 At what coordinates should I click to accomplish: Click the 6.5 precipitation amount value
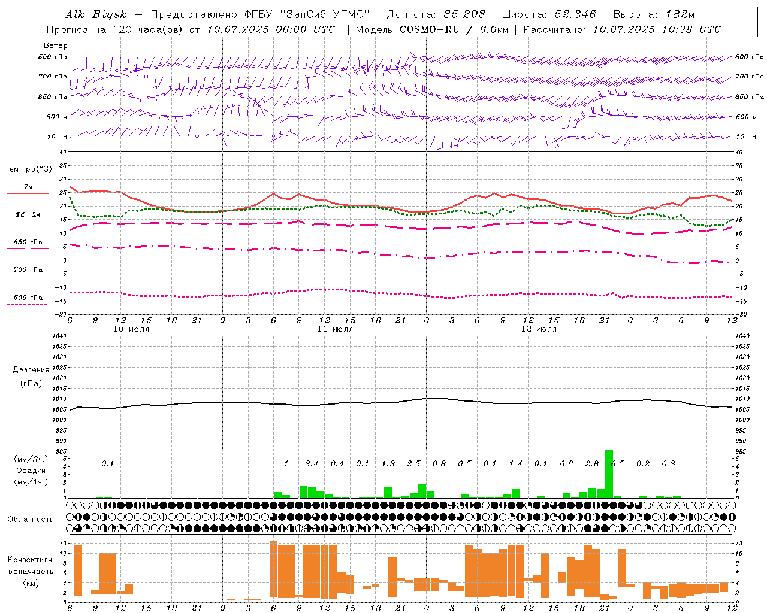click(617, 463)
